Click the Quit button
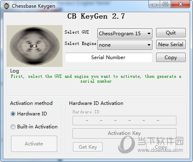This screenshot has height=162, width=193. [x=171, y=33]
